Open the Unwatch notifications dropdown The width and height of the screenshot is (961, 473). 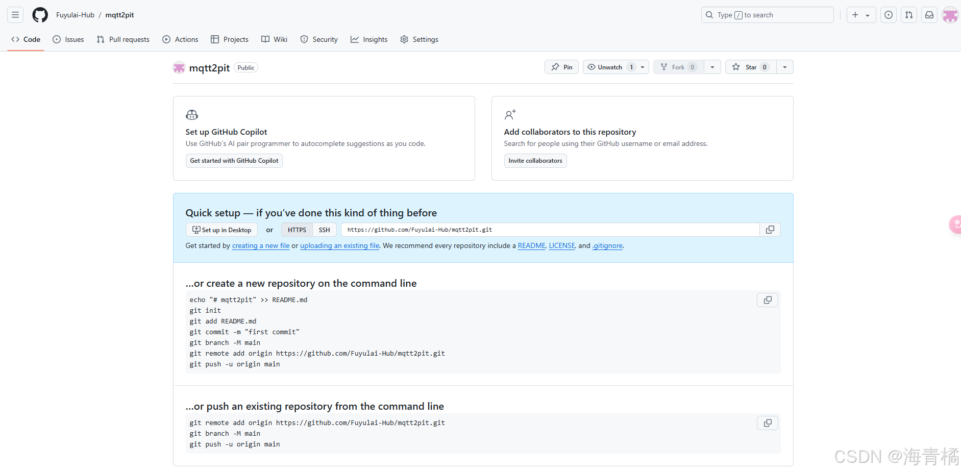tap(616, 67)
